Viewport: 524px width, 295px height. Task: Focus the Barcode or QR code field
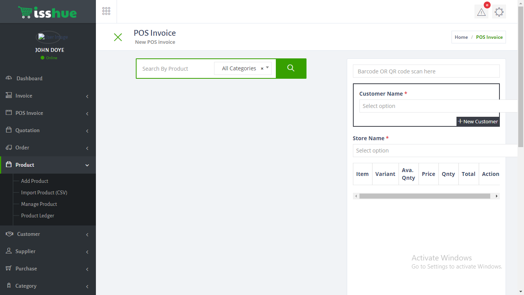pos(426,71)
